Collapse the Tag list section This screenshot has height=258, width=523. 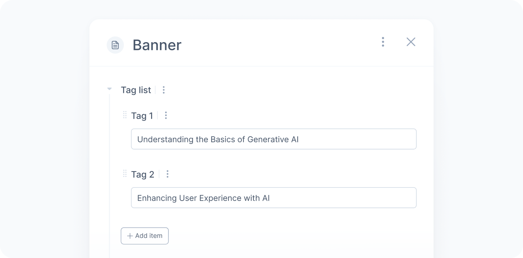coord(109,89)
